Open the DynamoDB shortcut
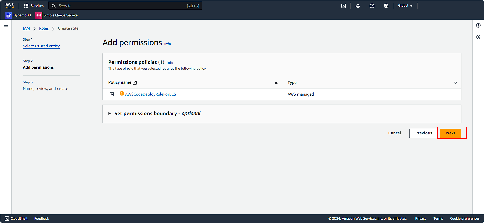 18,15
